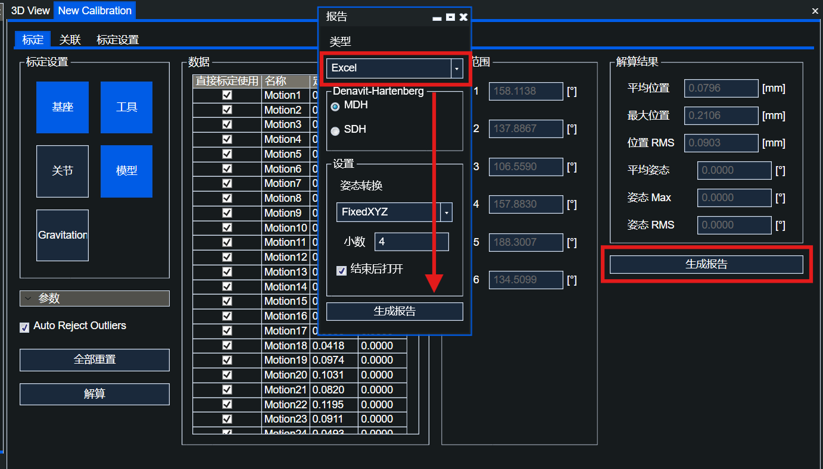Select the SDH radio button

335,131
